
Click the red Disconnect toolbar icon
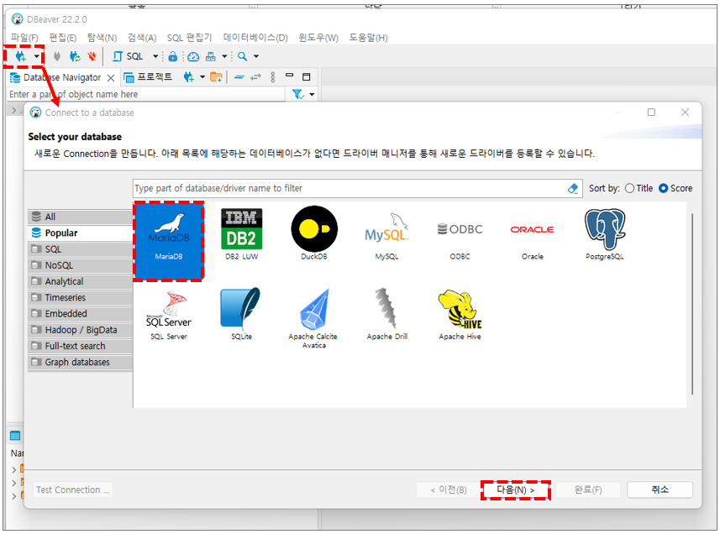click(92, 56)
